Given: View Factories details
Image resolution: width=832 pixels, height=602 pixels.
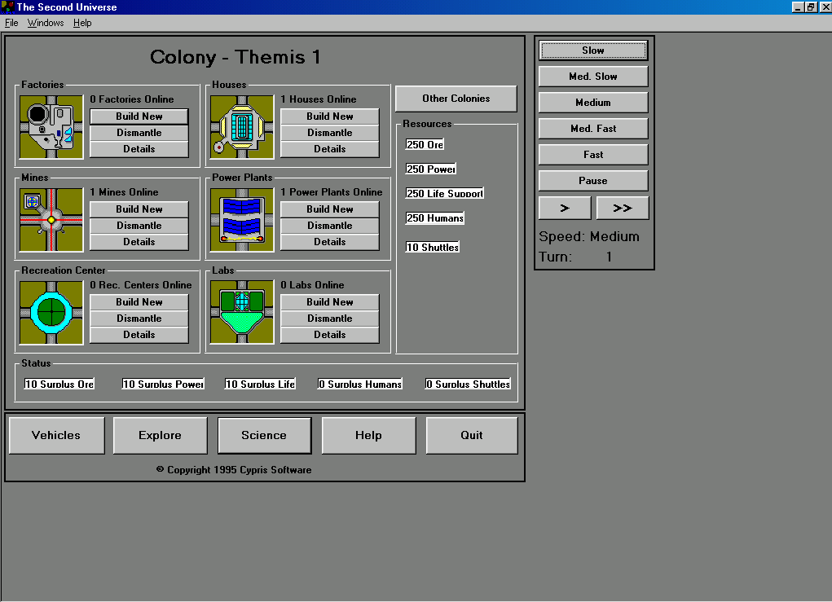Looking at the screenshot, I should tap(139, 149).
